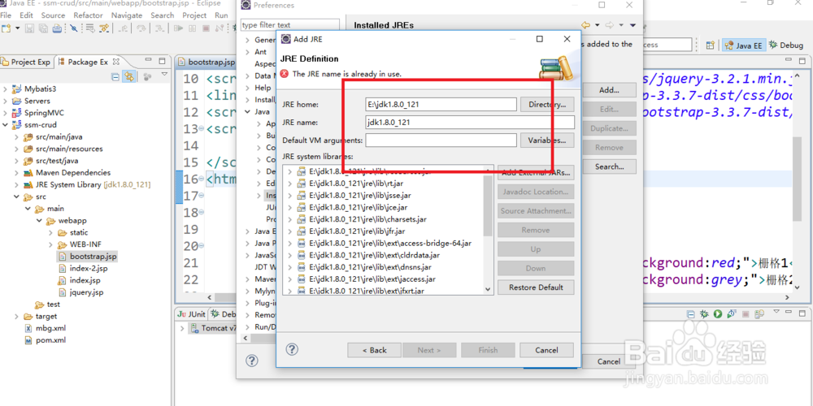Click the Directory... button
The image size is (813, 406).
547,104
